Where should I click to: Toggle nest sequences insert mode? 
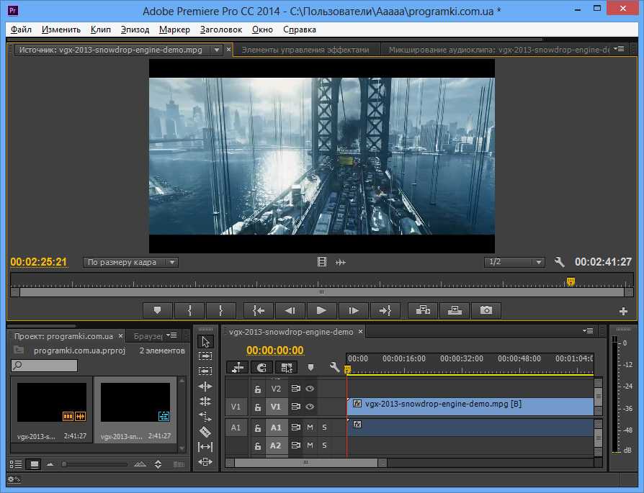[x=238, y=367]
